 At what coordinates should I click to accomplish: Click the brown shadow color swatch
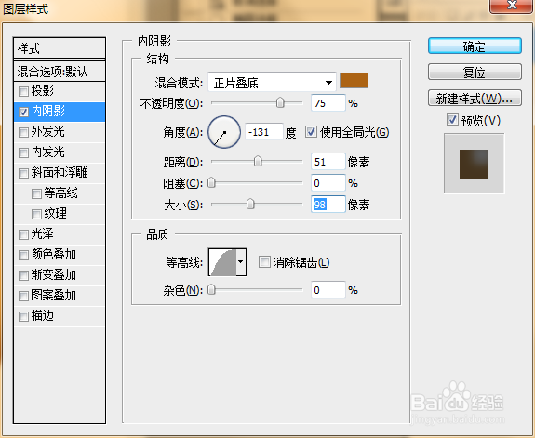354,81
